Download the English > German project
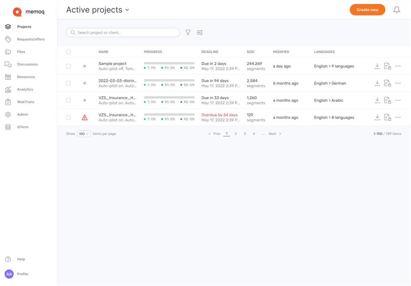411x286 pixels. click(377, 83)
